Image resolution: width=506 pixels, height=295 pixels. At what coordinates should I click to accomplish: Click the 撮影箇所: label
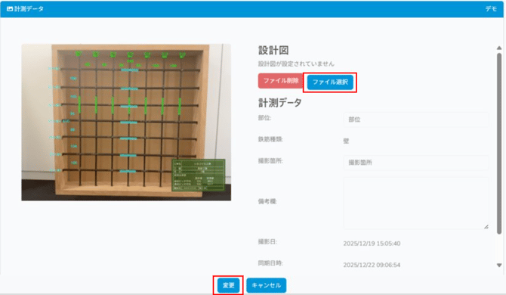click(x=270, y=161)
